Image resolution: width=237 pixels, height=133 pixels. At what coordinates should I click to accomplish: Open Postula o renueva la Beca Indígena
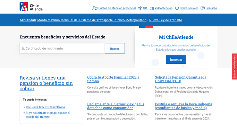[x=184, y=106]
